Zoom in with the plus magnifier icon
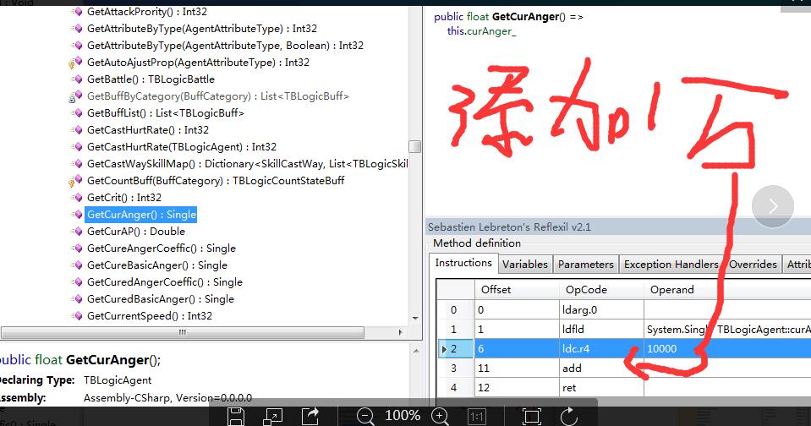Viewport: 811px width, 426px height. (x=440, y=416)
